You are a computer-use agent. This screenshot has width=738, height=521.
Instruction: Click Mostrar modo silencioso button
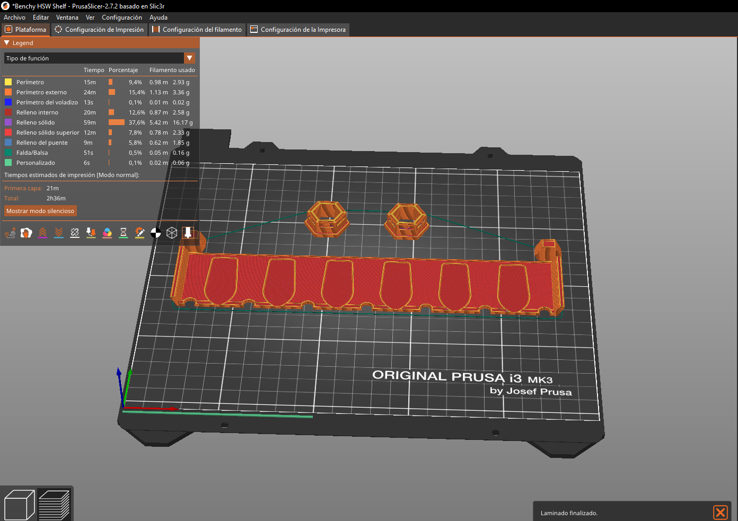(40, 211)
